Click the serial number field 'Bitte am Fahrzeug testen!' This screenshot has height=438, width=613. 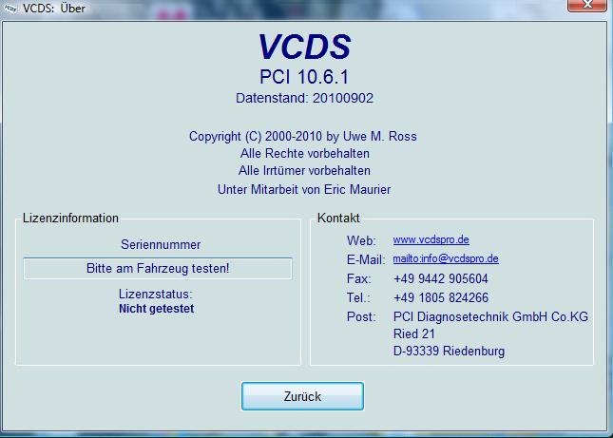158,269
